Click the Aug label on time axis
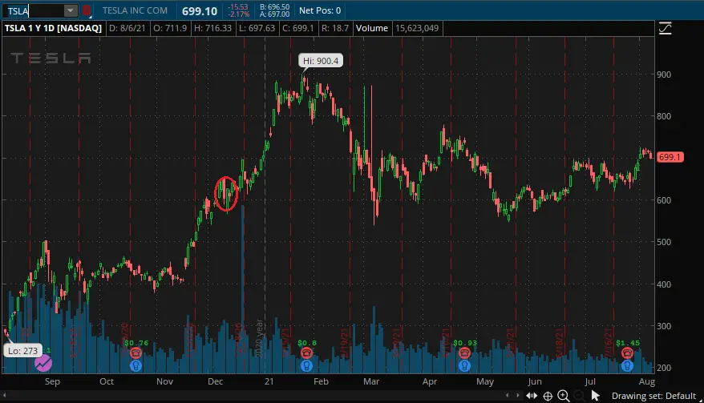Viewport: 704px width, 403px height. [646, 381]
